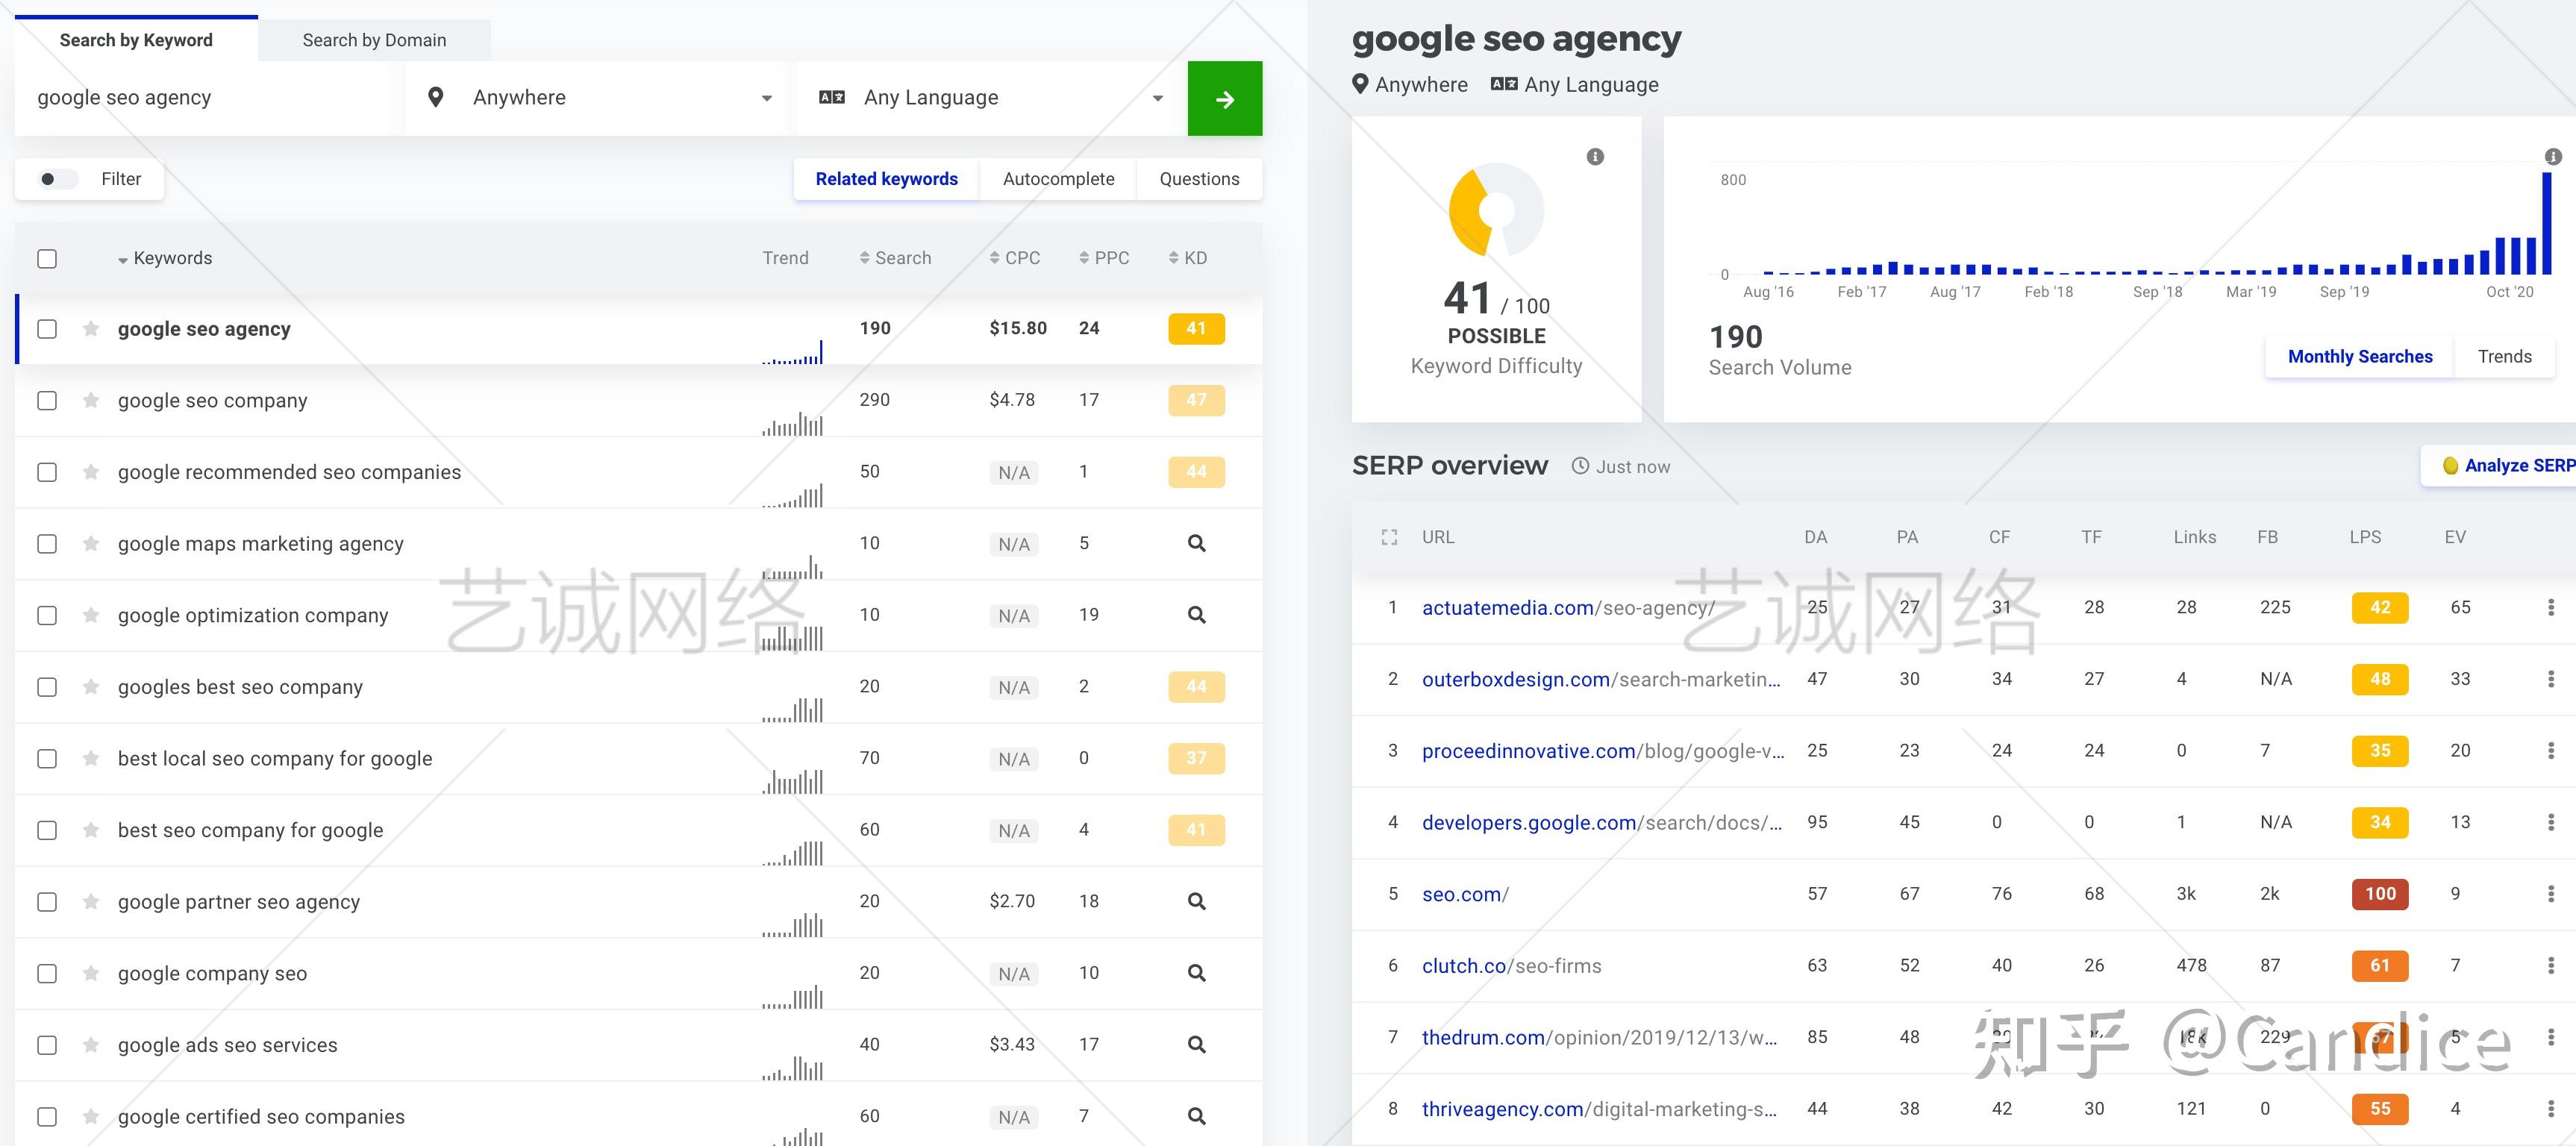Viewport: 2576px width, 1146px height.
Task: Open thriveagency.com result link
Action: point(1599,1109)
